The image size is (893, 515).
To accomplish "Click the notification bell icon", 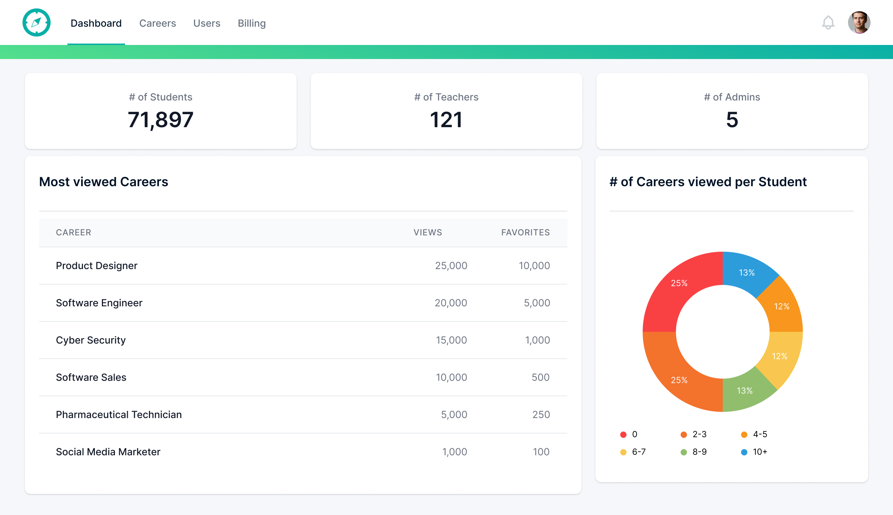I will point(828,22).
